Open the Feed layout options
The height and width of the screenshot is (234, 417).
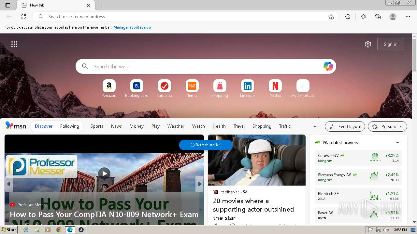point(345,126)
